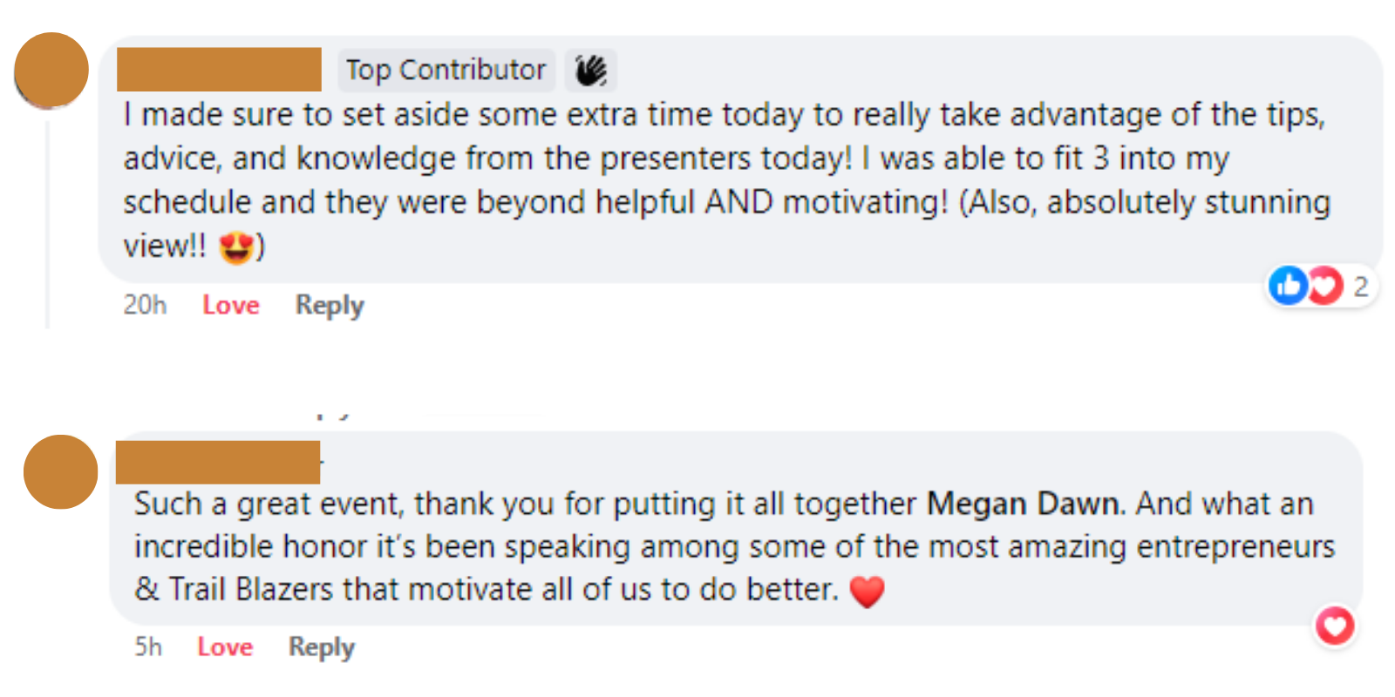Click the redacted name above "Such a great event"
Viewport: 1395px width, 697px height.
click(218, 463)
